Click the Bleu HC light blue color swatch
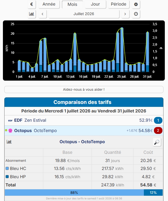Viewport: 168px width, 201px height. click(7, 168)
